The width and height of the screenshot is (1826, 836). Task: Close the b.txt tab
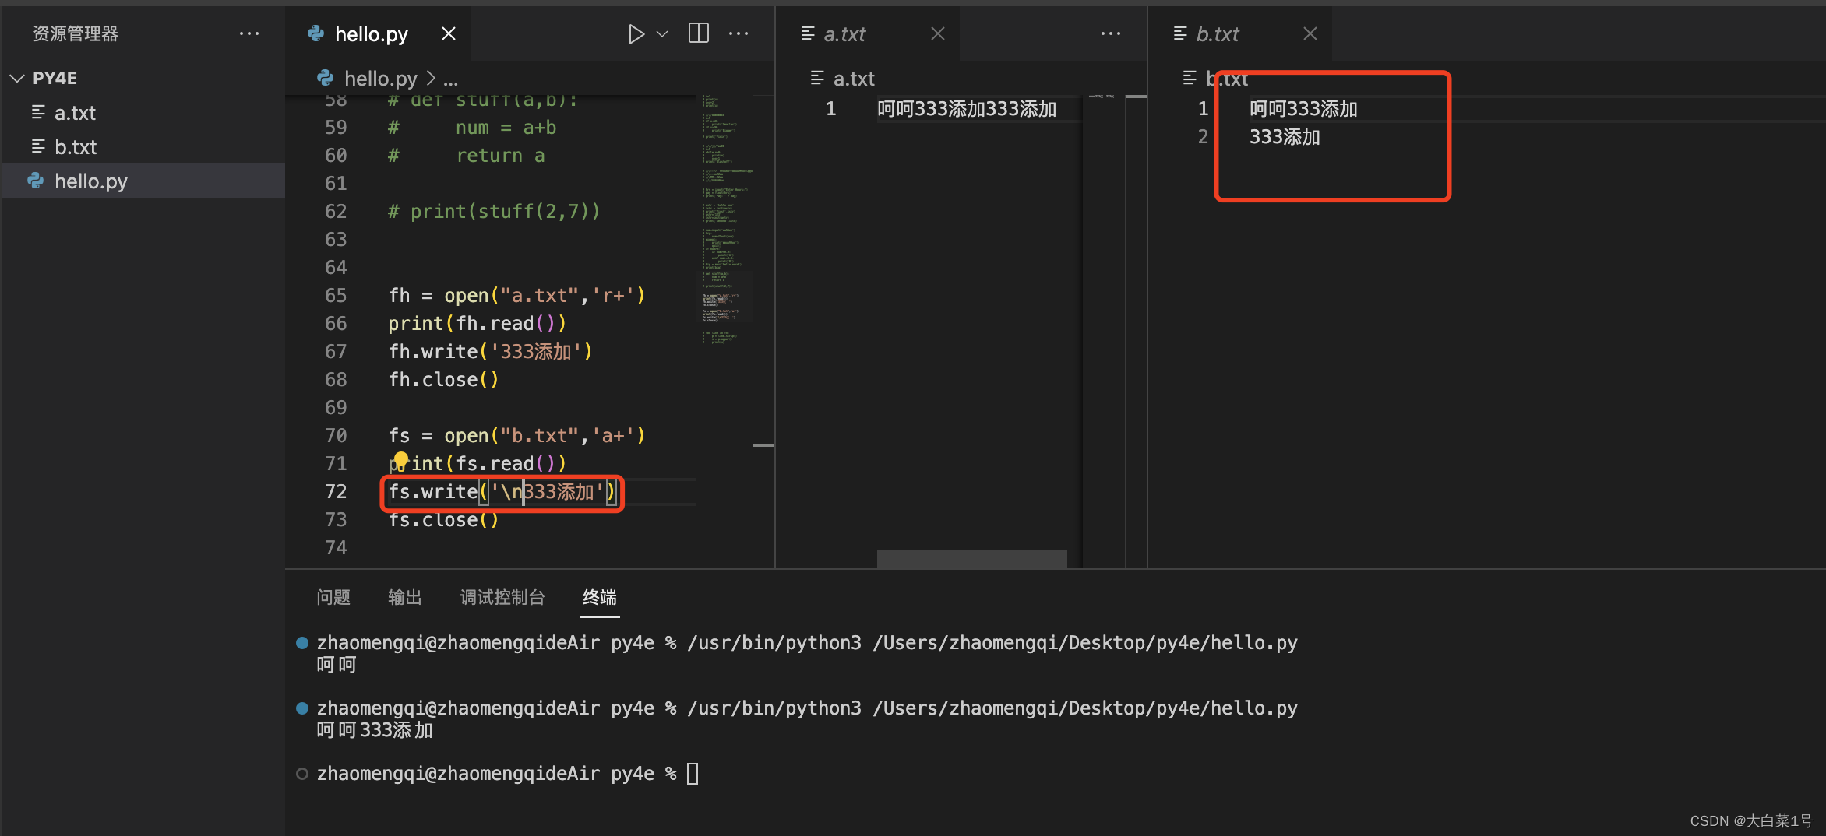(1310, 33)
